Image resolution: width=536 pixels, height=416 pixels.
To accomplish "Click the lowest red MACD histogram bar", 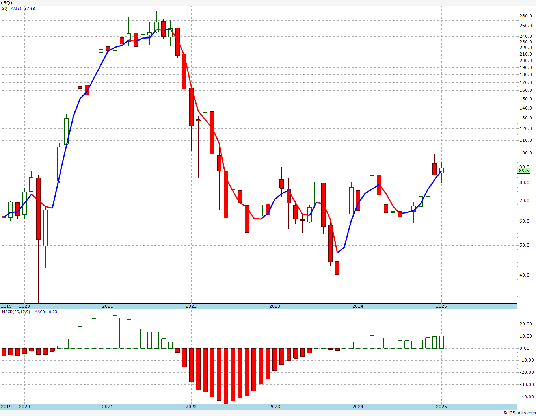I will click(x=226, y=376).
